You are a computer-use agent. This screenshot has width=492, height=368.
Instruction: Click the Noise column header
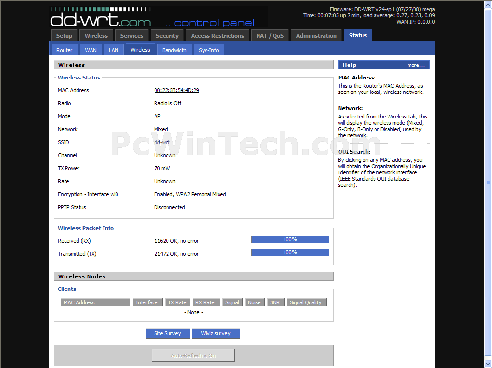pyautogui.click(x=255, y=302)
